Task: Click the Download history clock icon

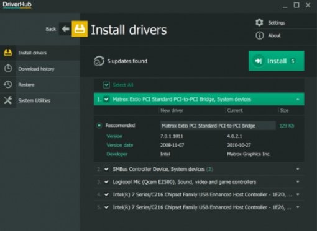Action: (8, 69)
